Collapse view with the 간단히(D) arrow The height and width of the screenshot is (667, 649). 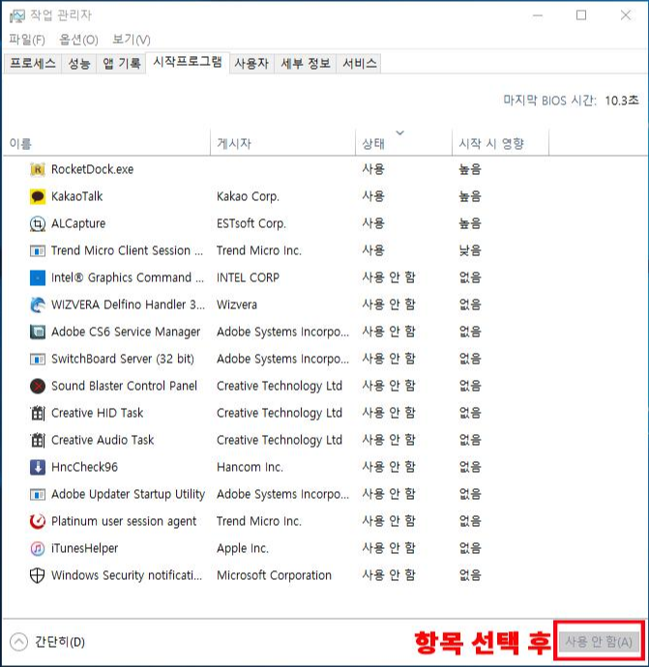click(18, 642)
